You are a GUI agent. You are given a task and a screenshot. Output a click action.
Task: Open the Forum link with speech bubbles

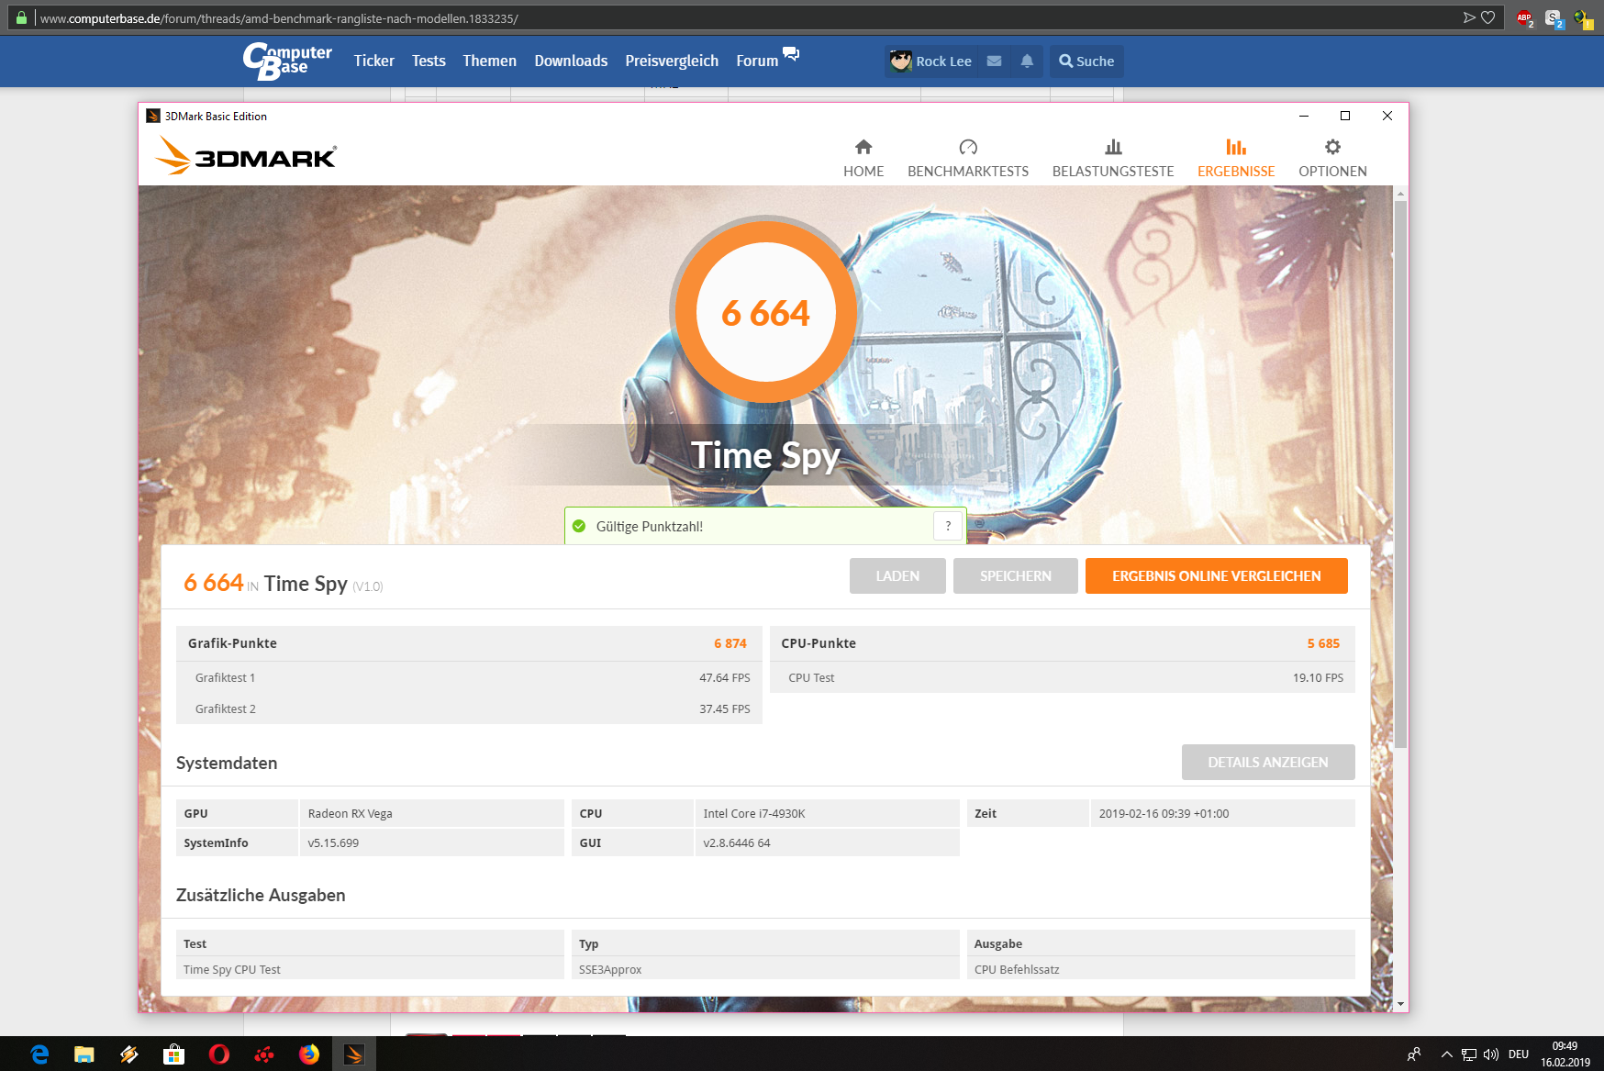pos(767,60)
